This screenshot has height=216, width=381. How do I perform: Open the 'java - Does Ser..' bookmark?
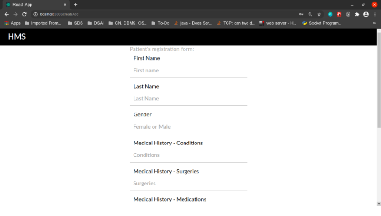click(193, 23)
